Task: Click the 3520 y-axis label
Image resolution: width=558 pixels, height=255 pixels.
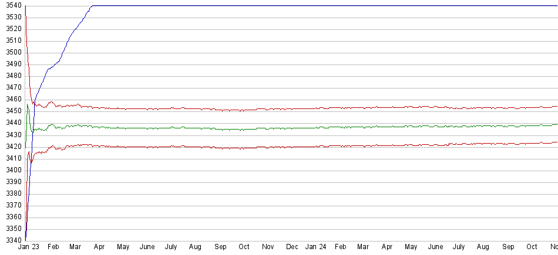Action: 12,29
